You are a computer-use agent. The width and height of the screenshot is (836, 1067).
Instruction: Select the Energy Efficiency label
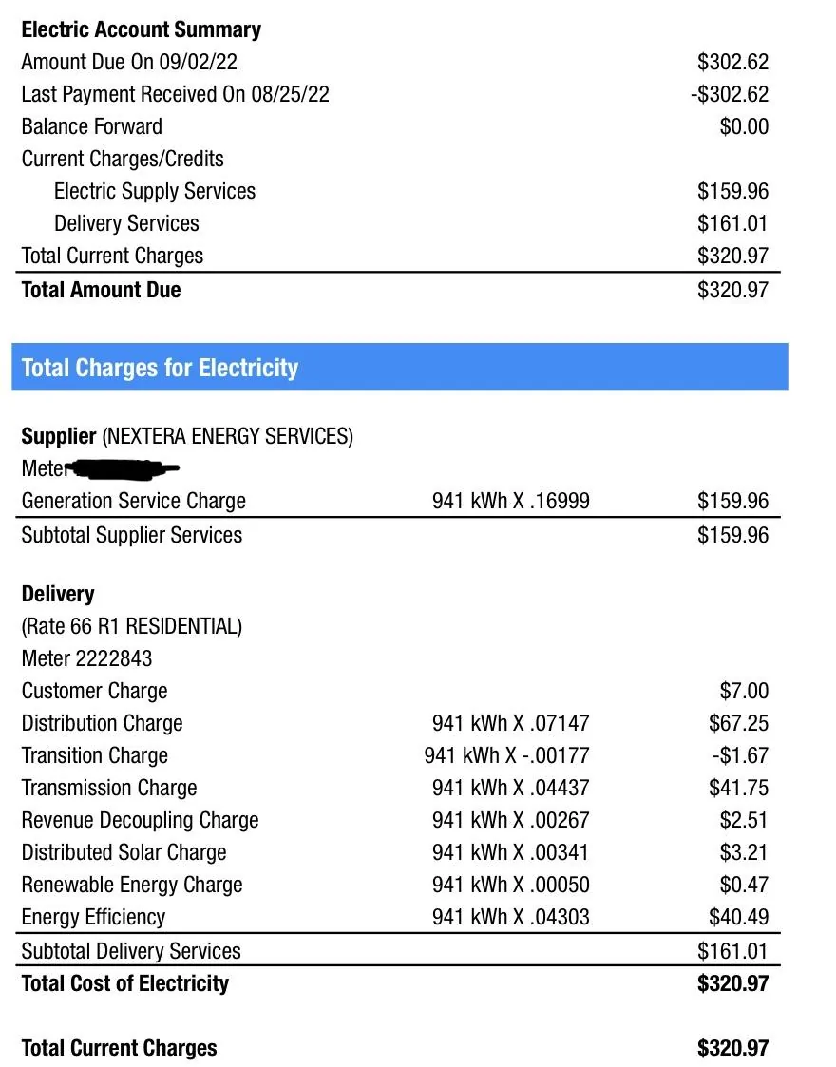coord(93,917)
